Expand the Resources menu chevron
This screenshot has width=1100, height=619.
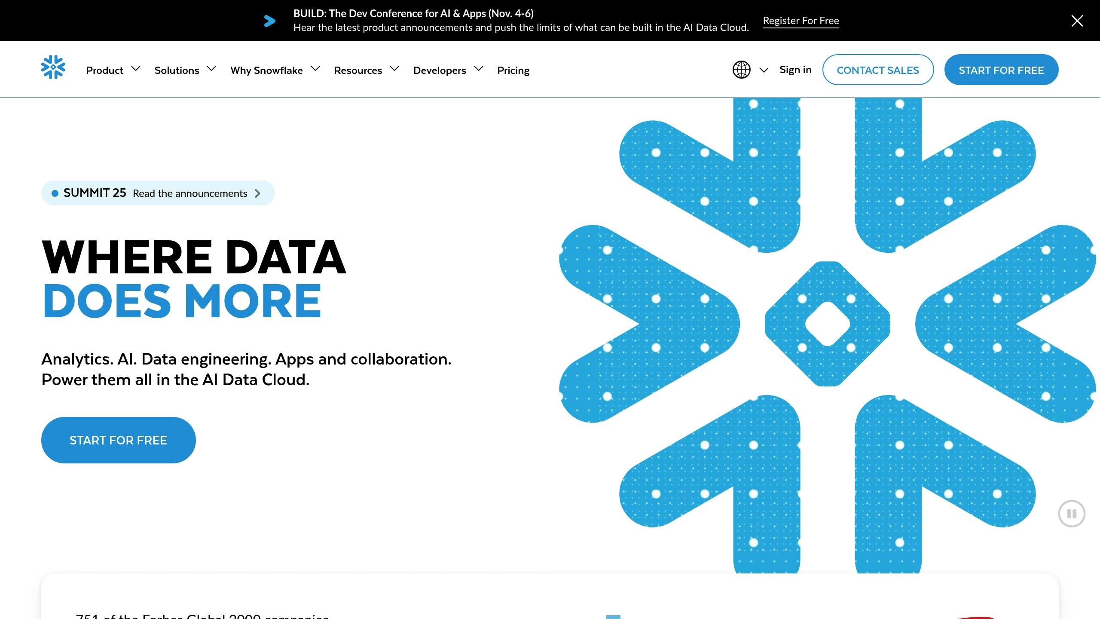pyautogui.click(x=394, y=69)
